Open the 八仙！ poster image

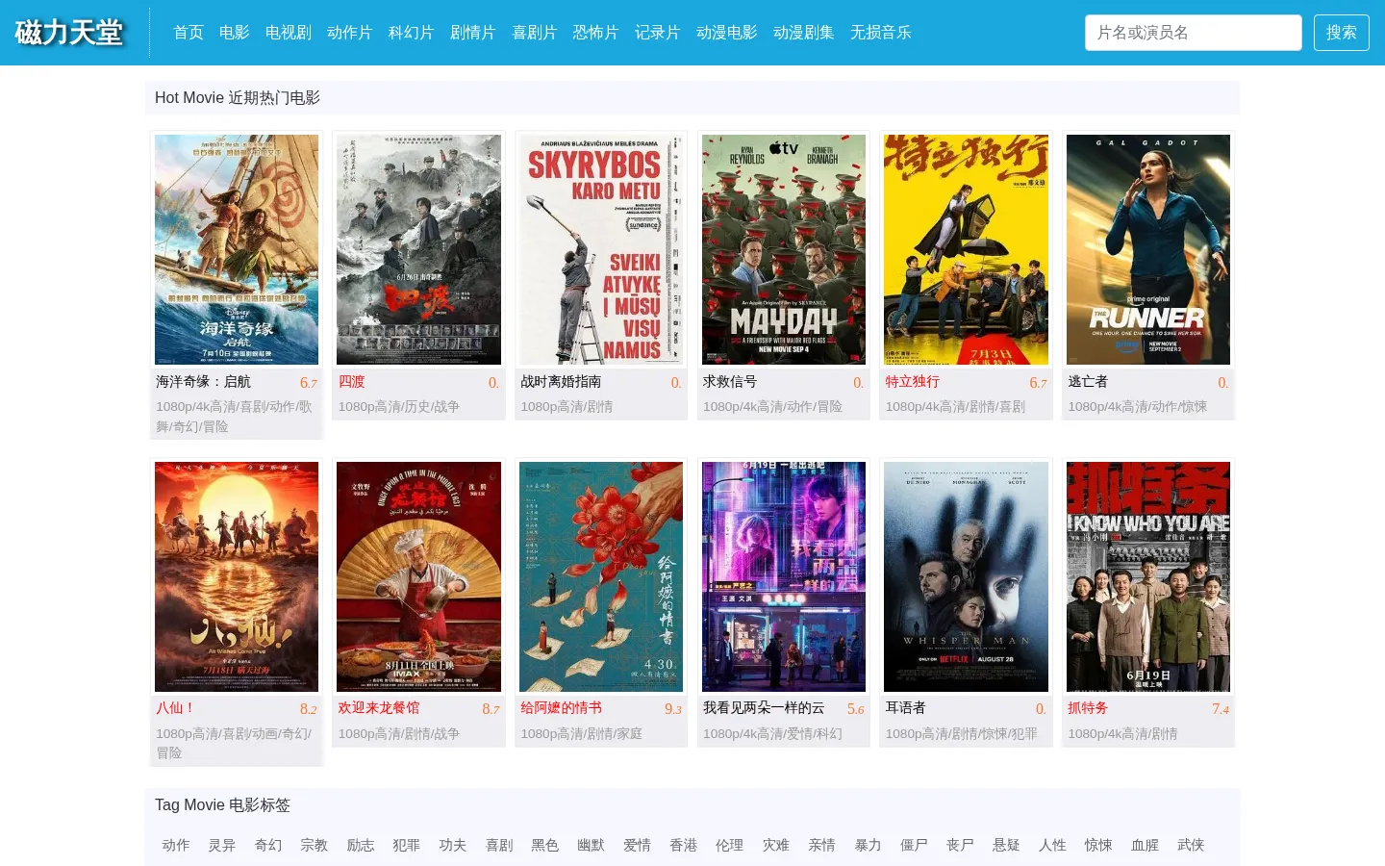pos(237,576)
